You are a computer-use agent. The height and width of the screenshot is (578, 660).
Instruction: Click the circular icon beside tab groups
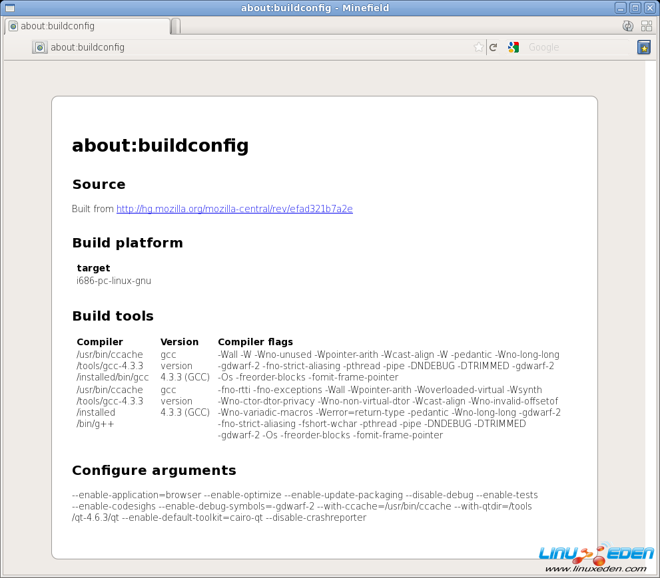click(x=627, y=26)
